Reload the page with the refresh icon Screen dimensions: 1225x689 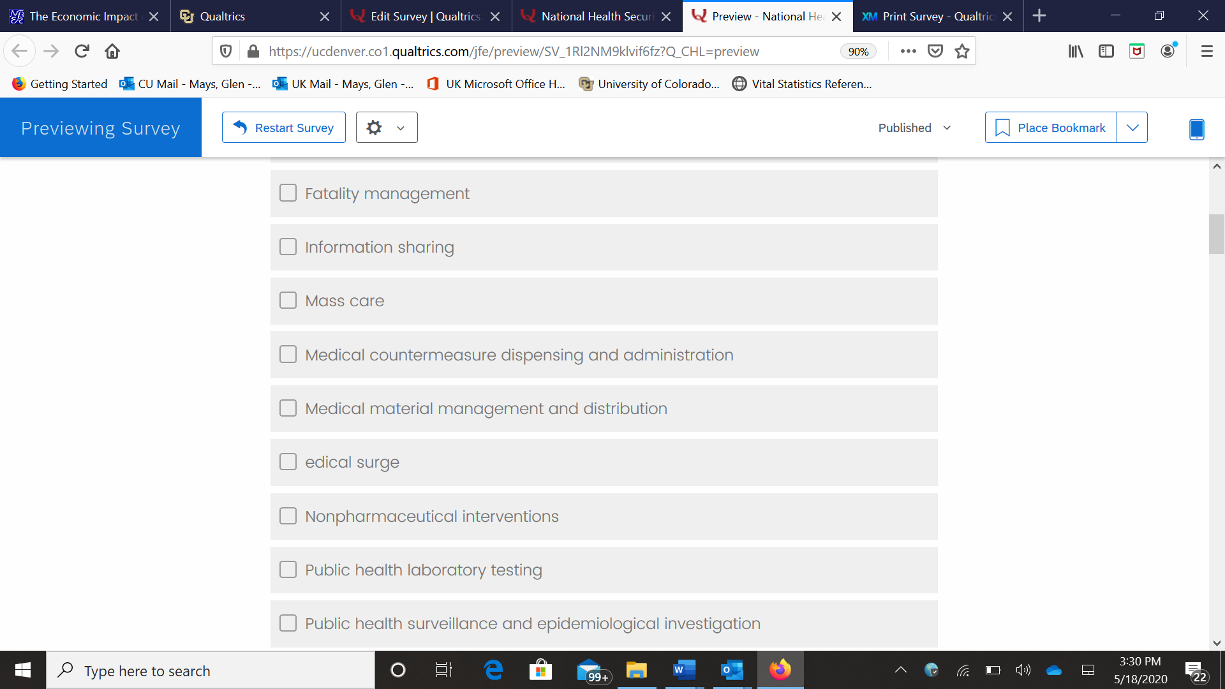point(82,51)
